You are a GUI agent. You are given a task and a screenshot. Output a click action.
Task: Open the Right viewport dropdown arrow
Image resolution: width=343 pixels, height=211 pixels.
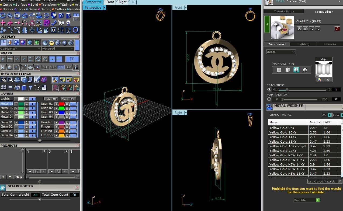click(186, 113)
